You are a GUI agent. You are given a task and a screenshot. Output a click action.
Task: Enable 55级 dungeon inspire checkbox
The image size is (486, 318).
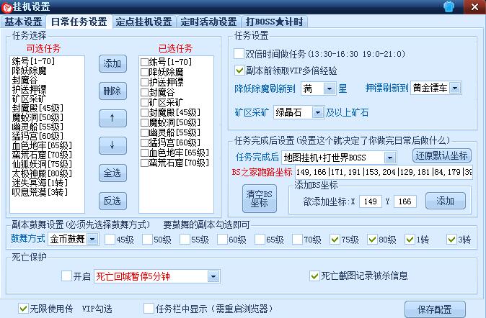pyautogui.click(x=185, y=239)
